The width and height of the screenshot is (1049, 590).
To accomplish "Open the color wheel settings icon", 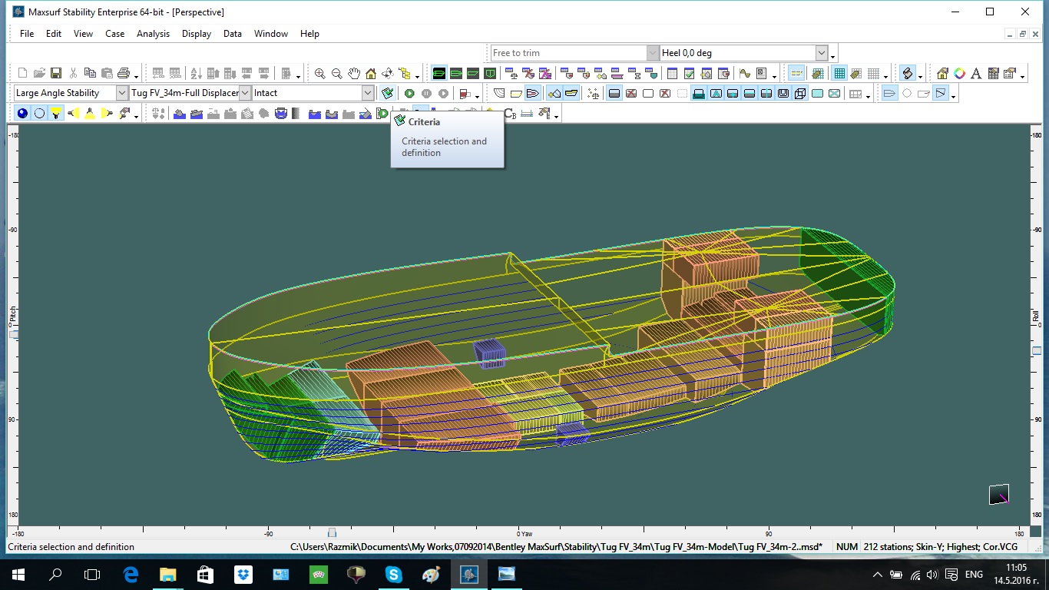I will point(959,74).
